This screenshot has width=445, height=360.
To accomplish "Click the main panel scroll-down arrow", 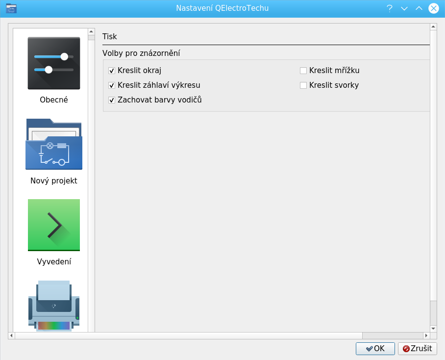I will (x=433, y=328).
